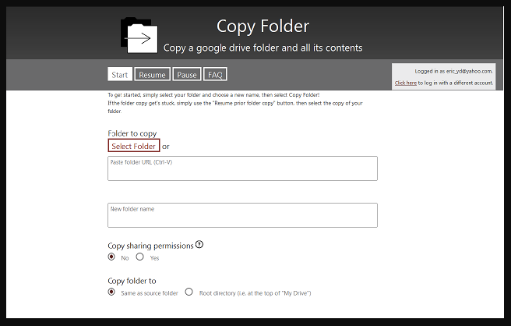Click the 'Copy a google drive folder' subtitle

pos(263,48)
